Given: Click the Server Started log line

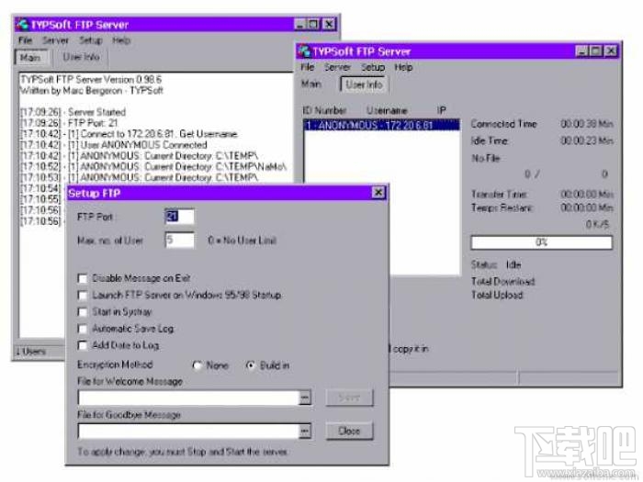Looking at the screenshot, I should pos(73,112).
